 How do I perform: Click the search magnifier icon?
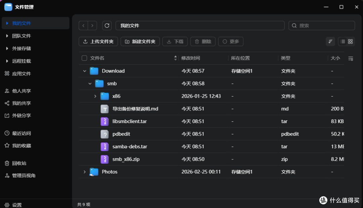tap(294, 25)
